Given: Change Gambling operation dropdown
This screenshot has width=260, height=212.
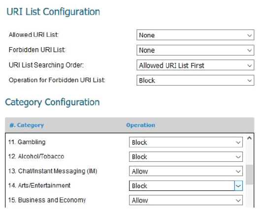Looking at the screenshot, I should click(186, 142).
